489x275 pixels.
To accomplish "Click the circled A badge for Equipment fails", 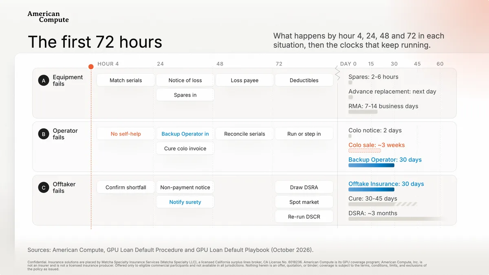I will (44, 81).
